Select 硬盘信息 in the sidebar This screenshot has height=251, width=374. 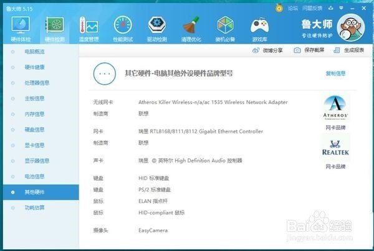coord(41,130)
